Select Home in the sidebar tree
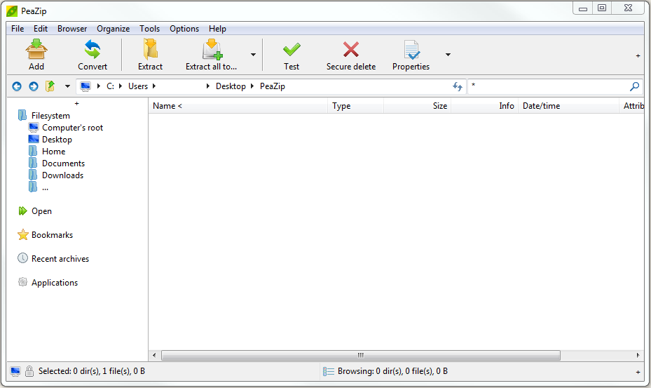The height and width of the screenshot is (388, 651). (x=53, y=152)
